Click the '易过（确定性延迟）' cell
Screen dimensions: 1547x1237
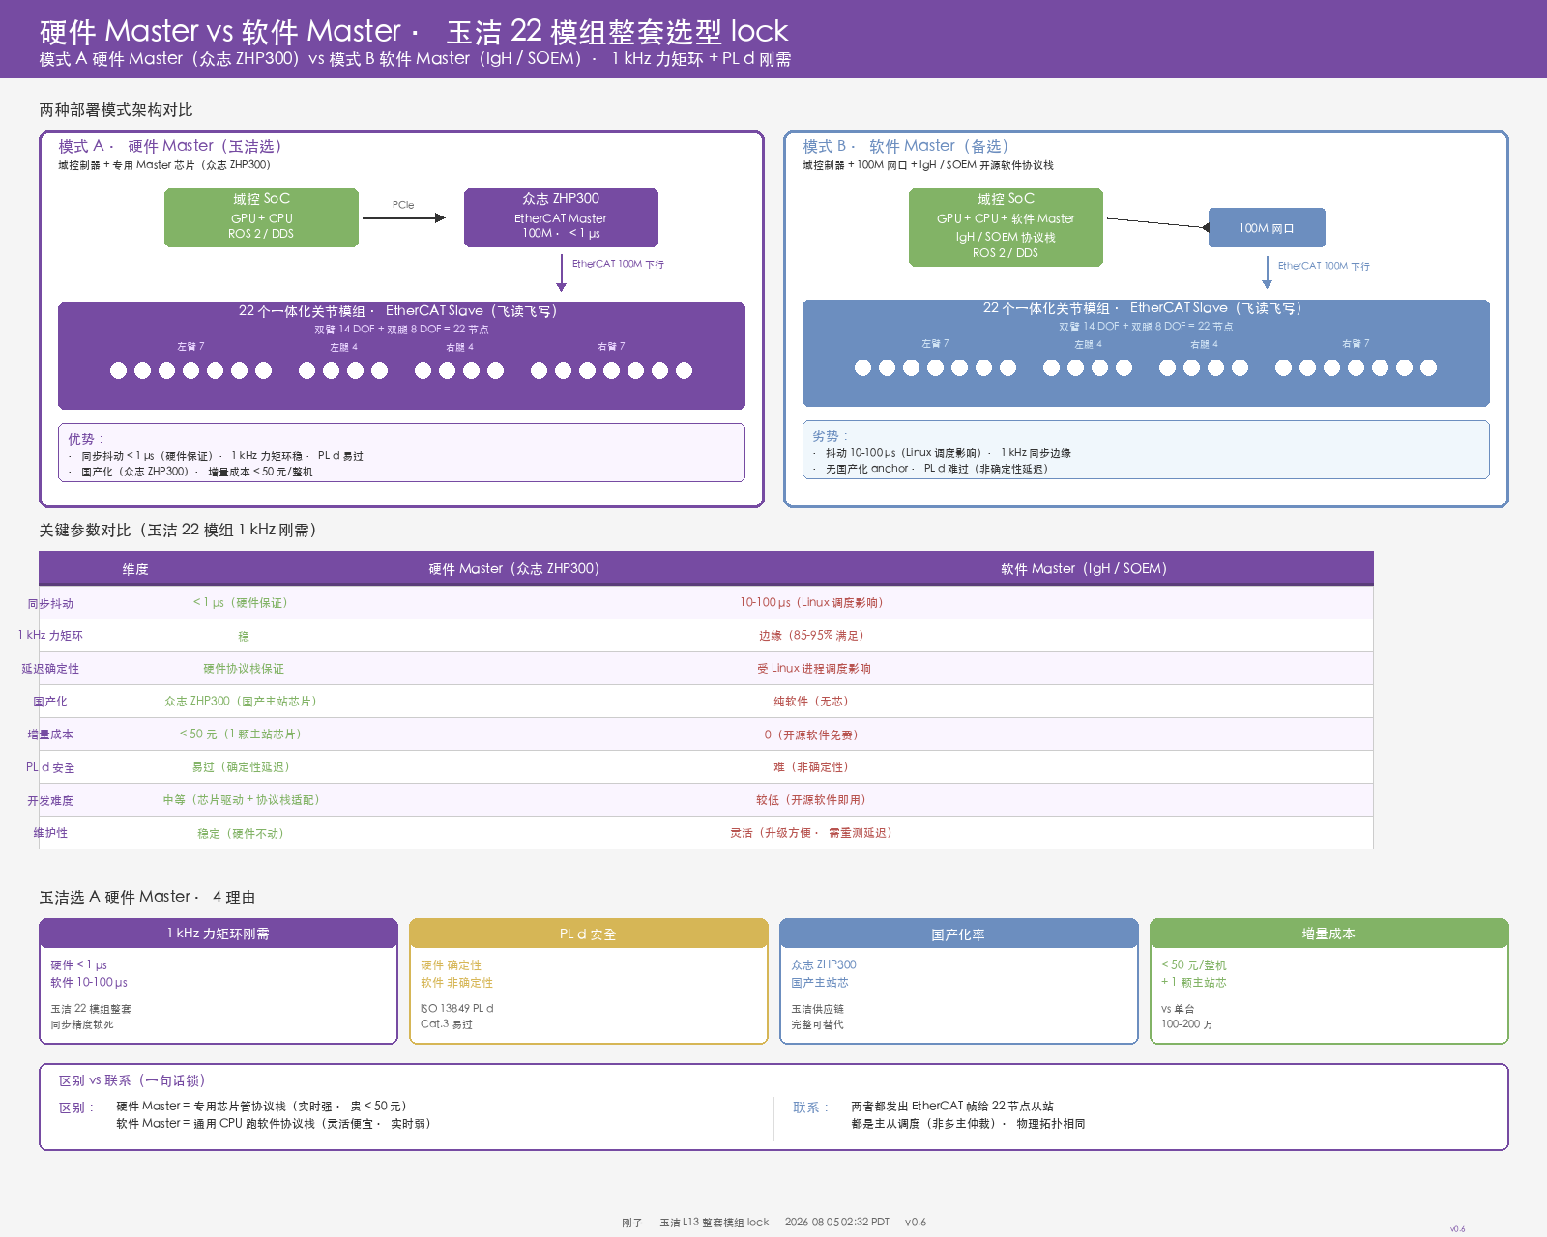(x=241, y=767)
